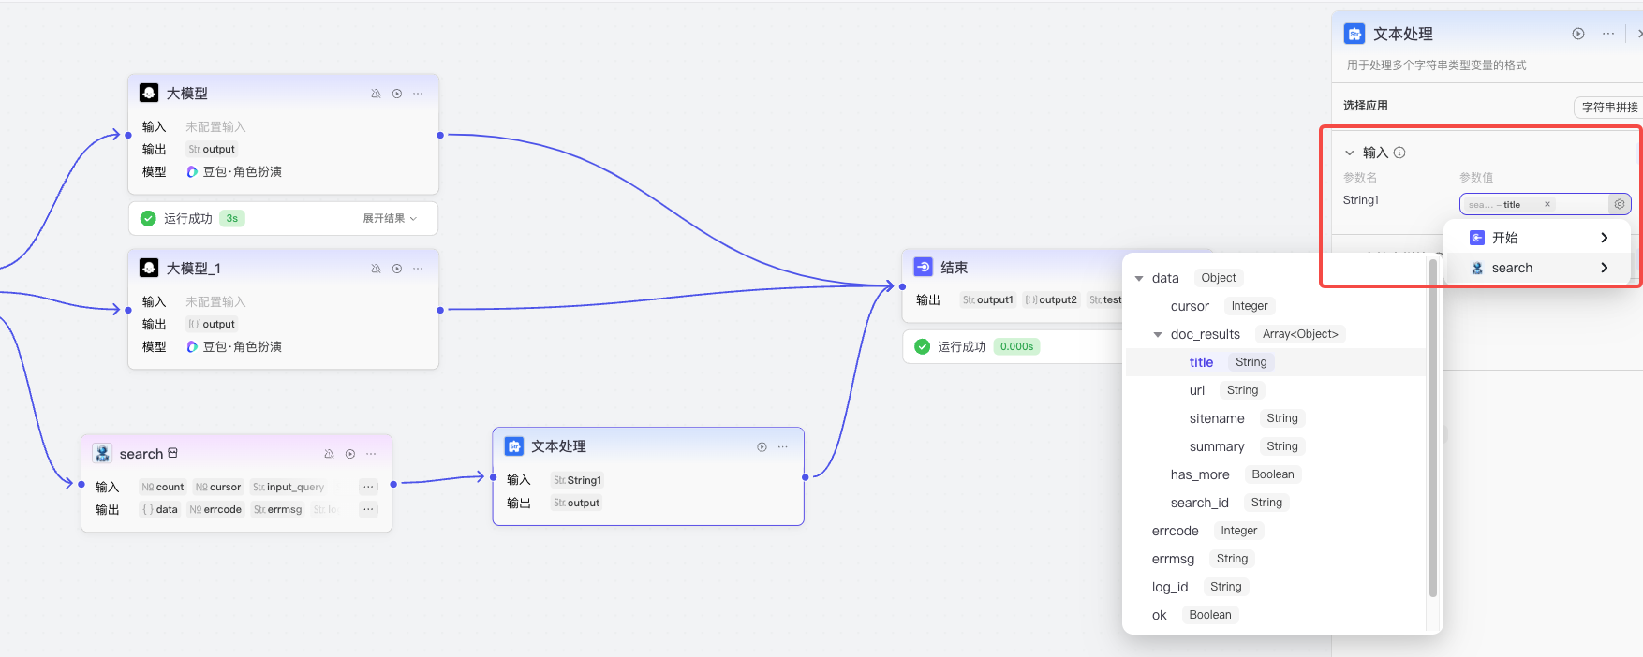
Task: Click the store icon beside the search title
Action: 172,453
